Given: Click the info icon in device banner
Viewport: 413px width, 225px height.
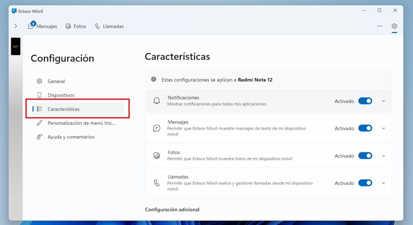Looking at the screenshot, I should click(x=154, y=80).
